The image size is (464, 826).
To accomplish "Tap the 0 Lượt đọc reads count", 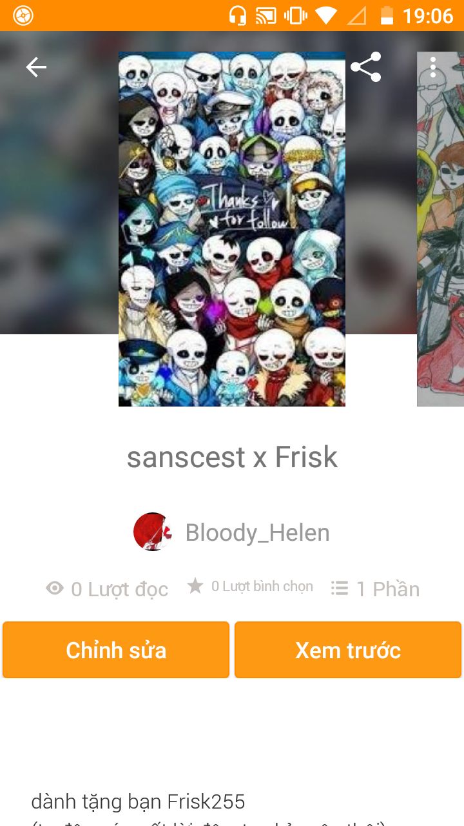I will (x=119, y=589).
